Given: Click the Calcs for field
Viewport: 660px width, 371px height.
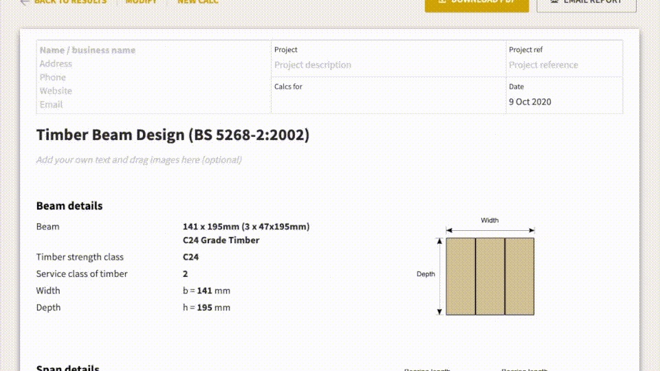Looking at the screenshot, I should tap(385, 98).
